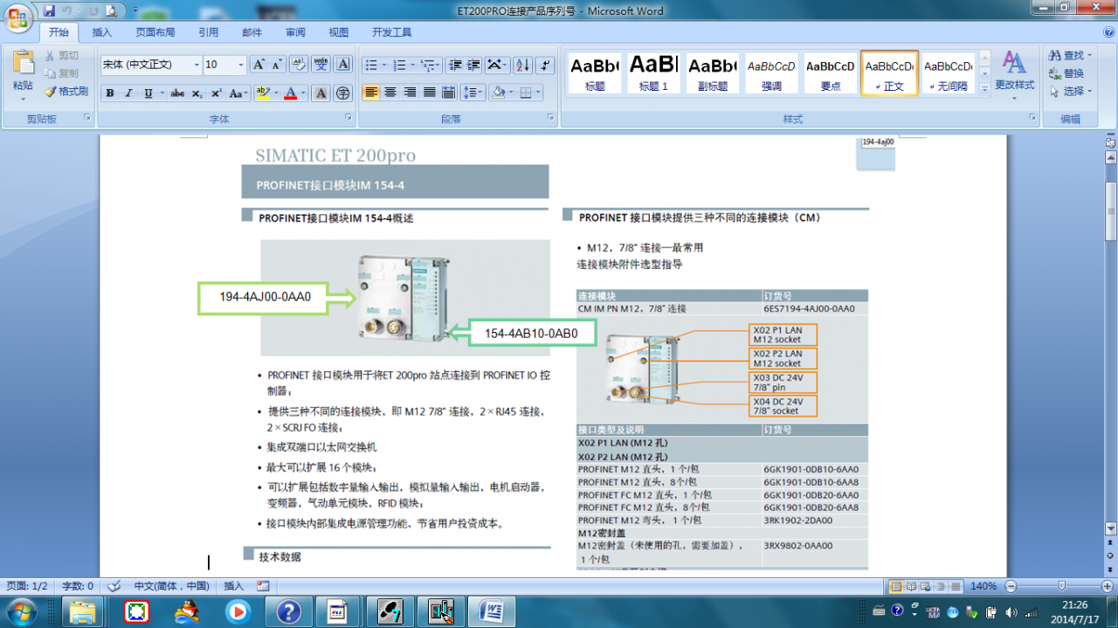Apply character border icon
This screenshot has width=1118, height=628.
(343, 65)
